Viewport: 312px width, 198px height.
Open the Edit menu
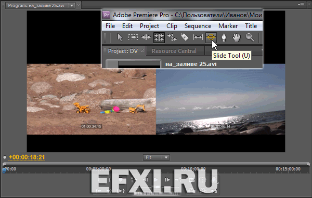point(127,26)
